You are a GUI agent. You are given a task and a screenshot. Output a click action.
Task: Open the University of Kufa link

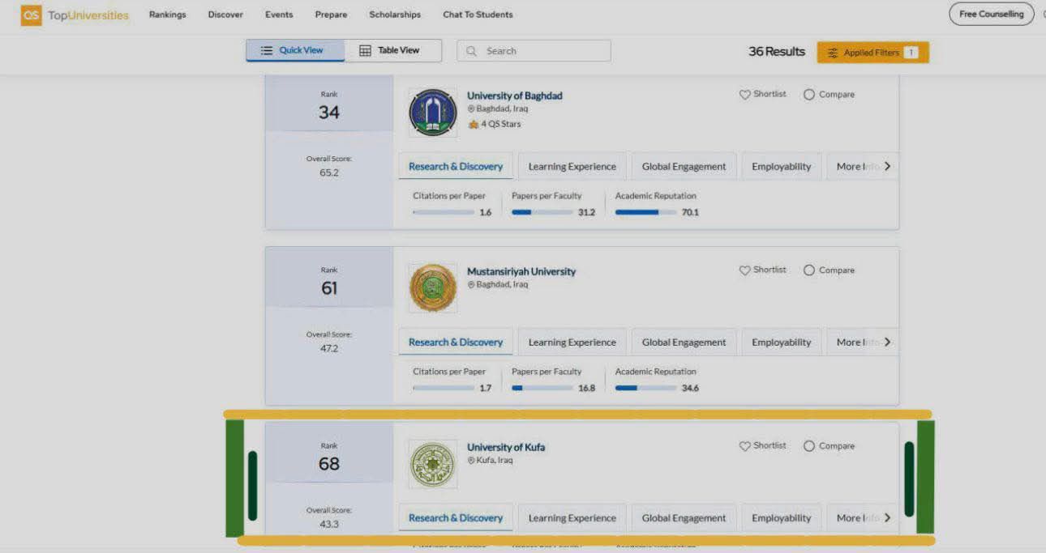pyautogui.click(x=506, y=447)
